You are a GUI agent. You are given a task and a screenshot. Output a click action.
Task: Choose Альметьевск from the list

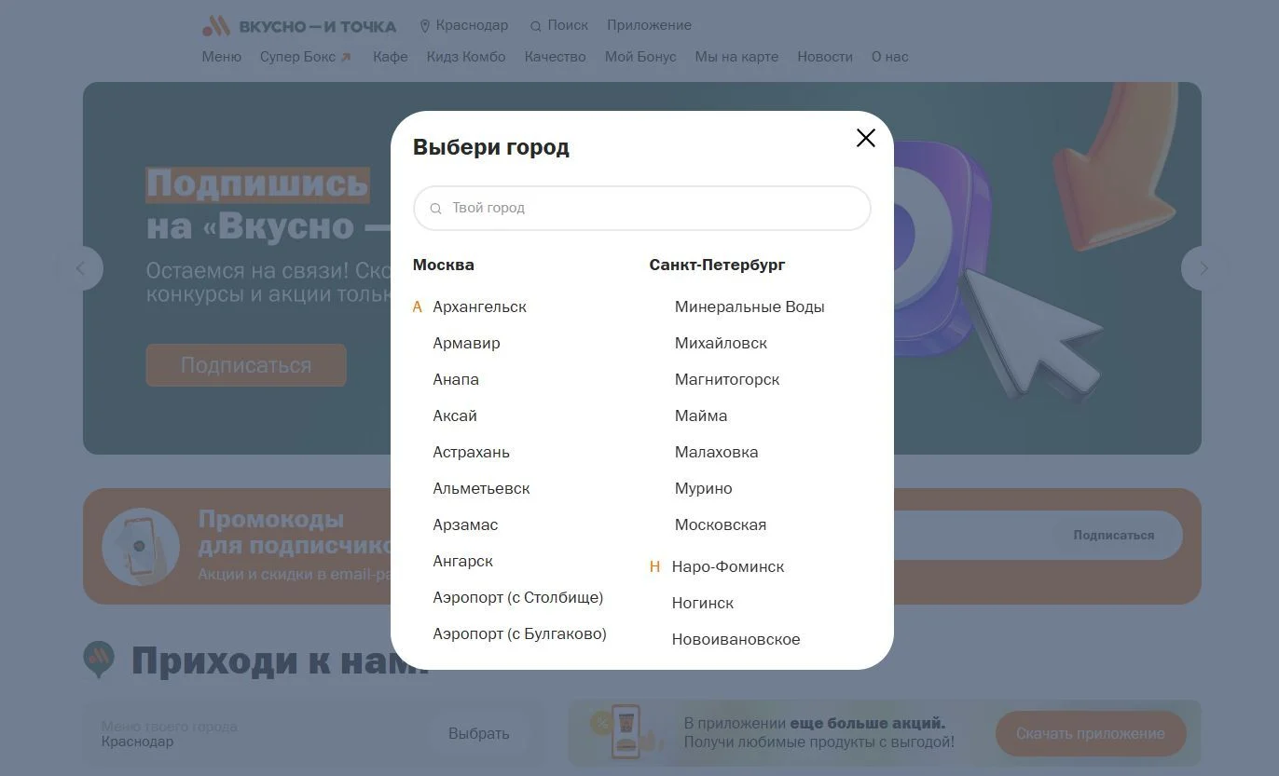pyautogui.click(x=481, y=488)
